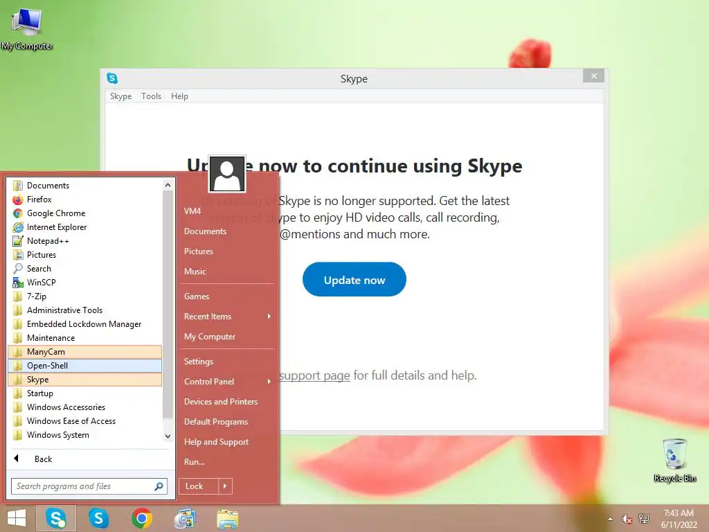Screen dimensions: 709x532
Task: Open the Recycle Bin desktop icon
Action: click(675, 461)
